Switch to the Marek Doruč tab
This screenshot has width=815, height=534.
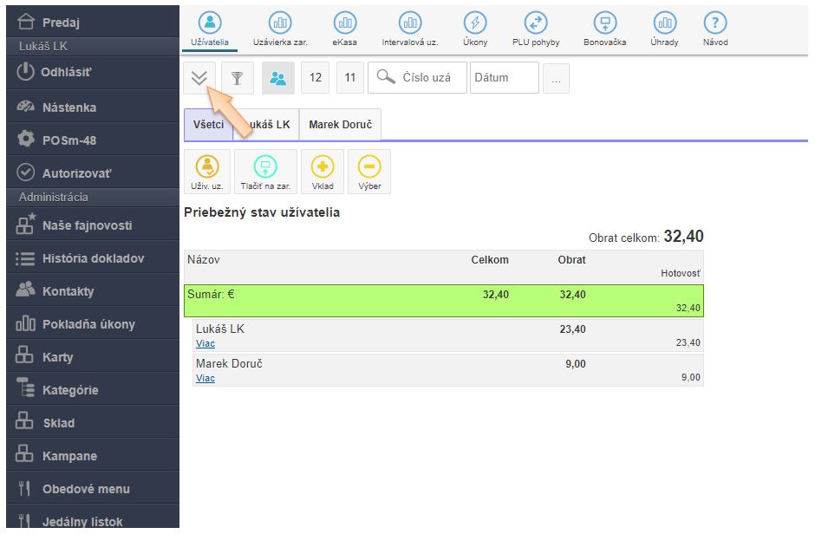[x=340, y=125]
